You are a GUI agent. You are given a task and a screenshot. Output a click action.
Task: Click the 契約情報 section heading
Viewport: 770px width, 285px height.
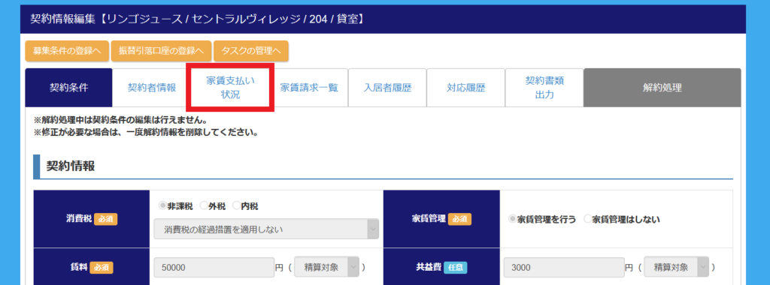[x=71, y=166]
